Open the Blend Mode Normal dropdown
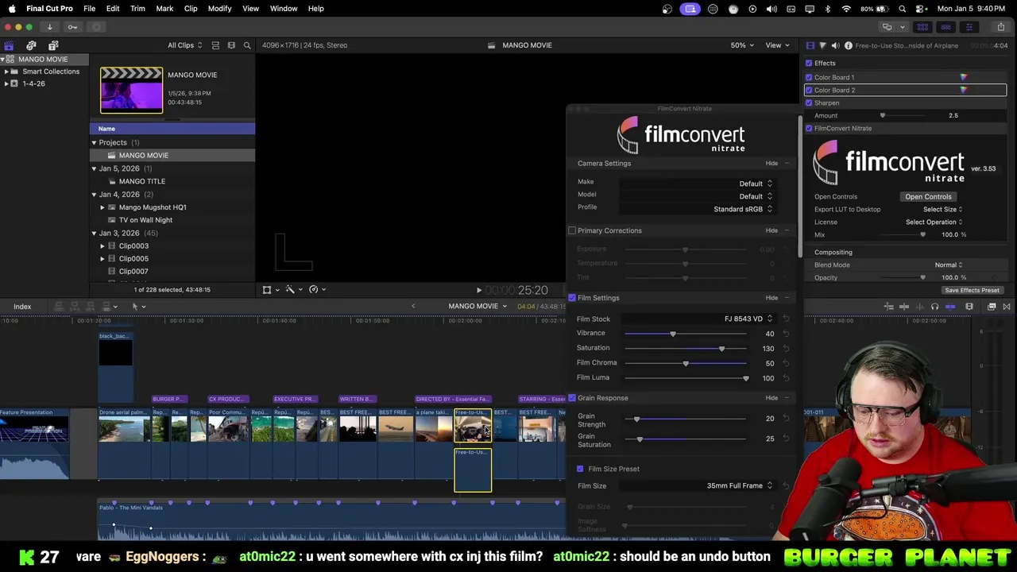Image resolution: width=1017 pixels, height=572 pixels. (x=948, y=265)
